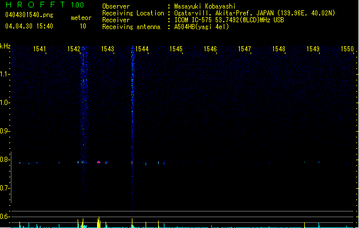This screenshot has height=228, width=359.
Task: Click the 'Receiving antenna' field label
Action: [x=131, y=27]
